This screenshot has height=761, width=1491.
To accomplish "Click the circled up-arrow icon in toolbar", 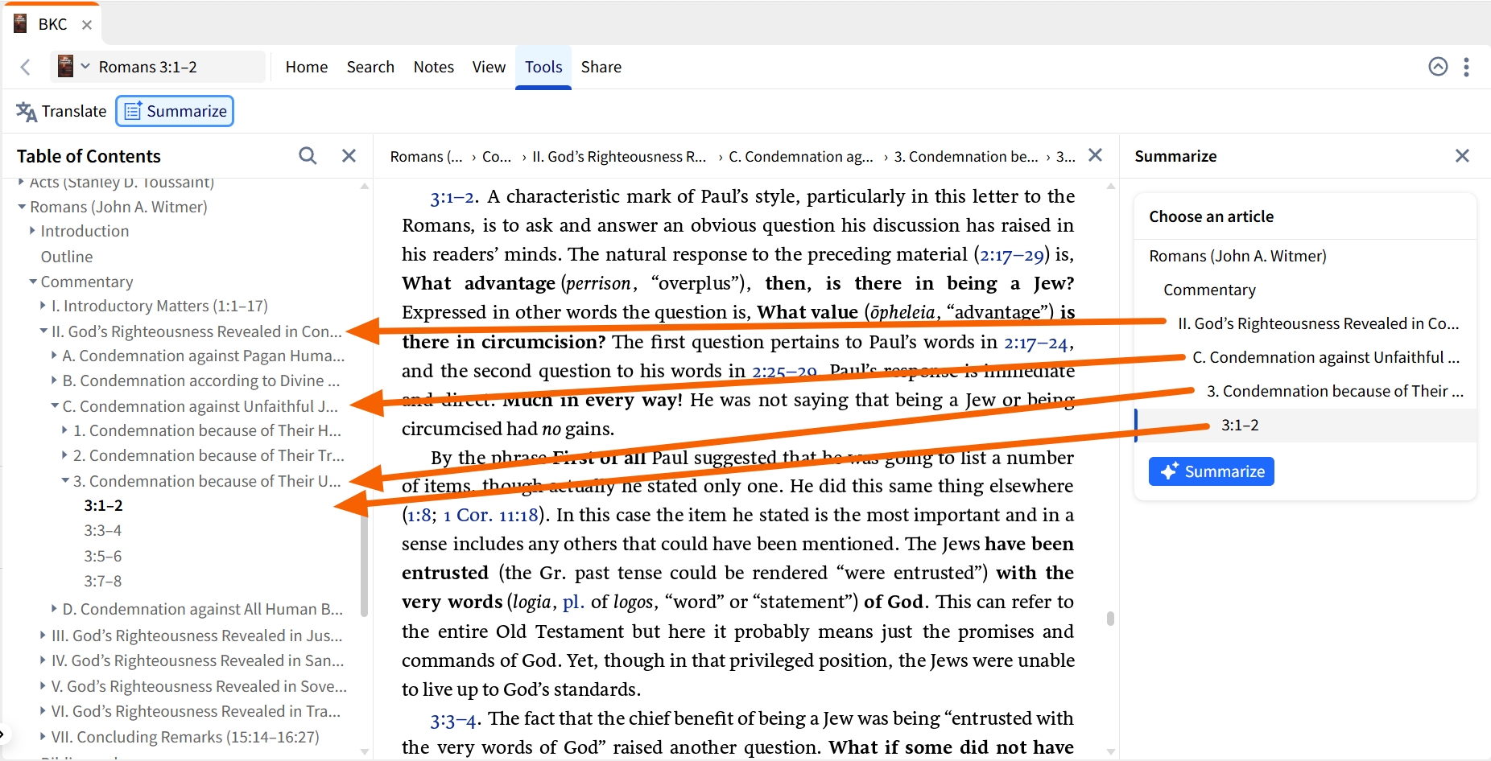I will [1438, 67].
